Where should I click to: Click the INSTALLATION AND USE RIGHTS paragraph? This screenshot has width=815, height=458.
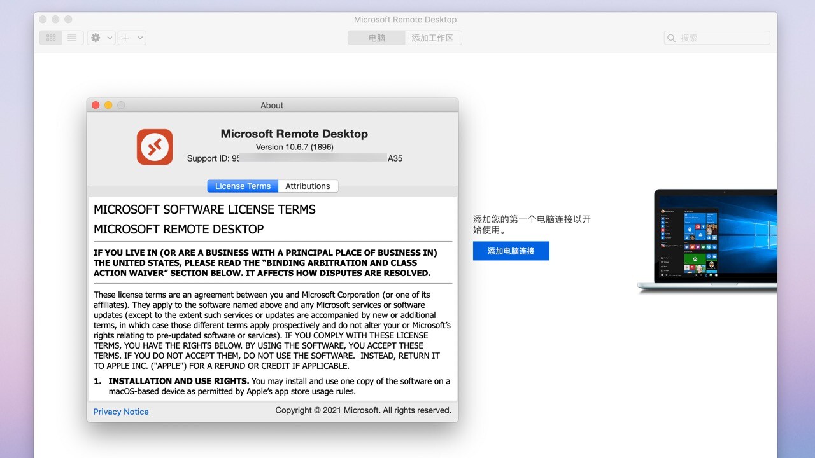pyautogui.click(x=272, y=386)
